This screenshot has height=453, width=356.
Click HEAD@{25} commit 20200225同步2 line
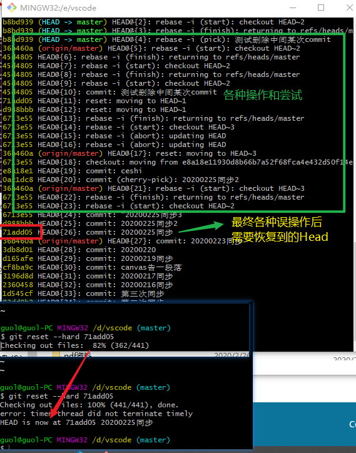pyautogui.click(x=90, y=223)
